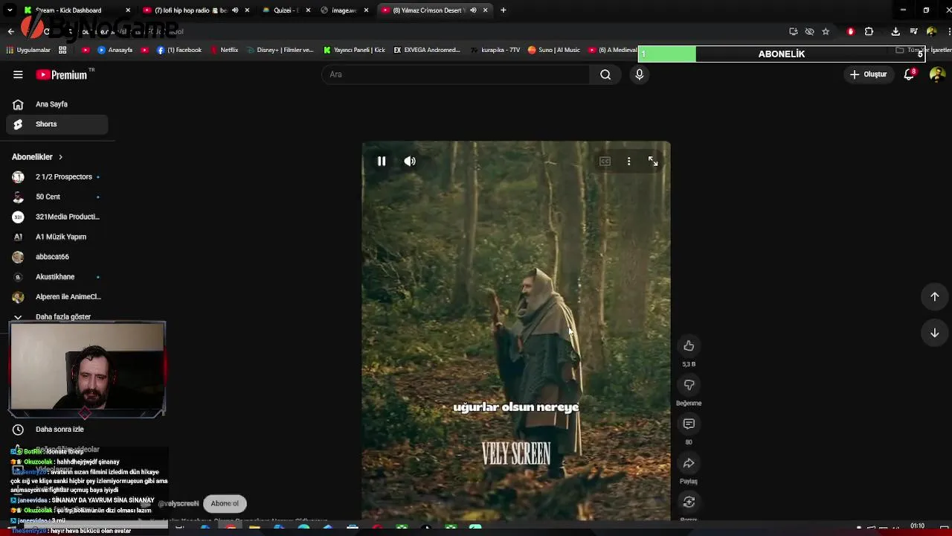This screenshot has width=952, height=536.
Task: Open the media control playlist icon
Action: coord(914,31)
